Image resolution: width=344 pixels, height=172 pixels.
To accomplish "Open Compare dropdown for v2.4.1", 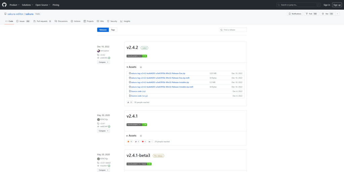I will tap(103, 131).
